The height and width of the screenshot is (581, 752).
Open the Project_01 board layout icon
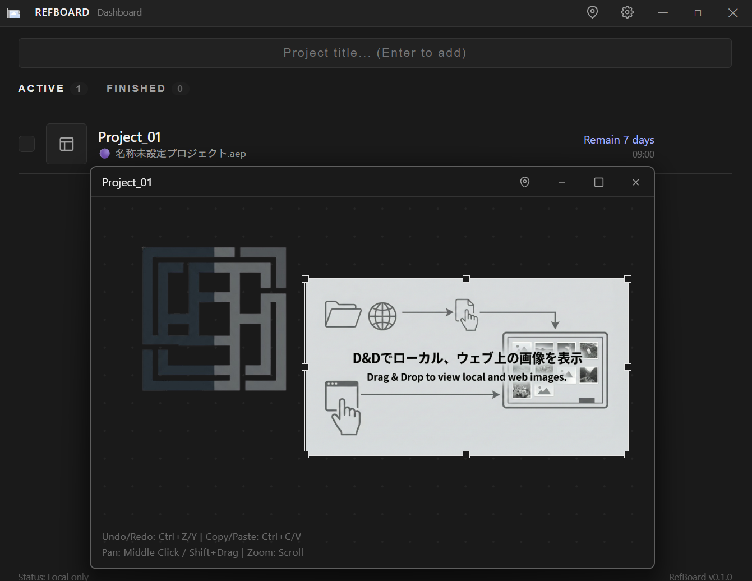pos(66,144)
